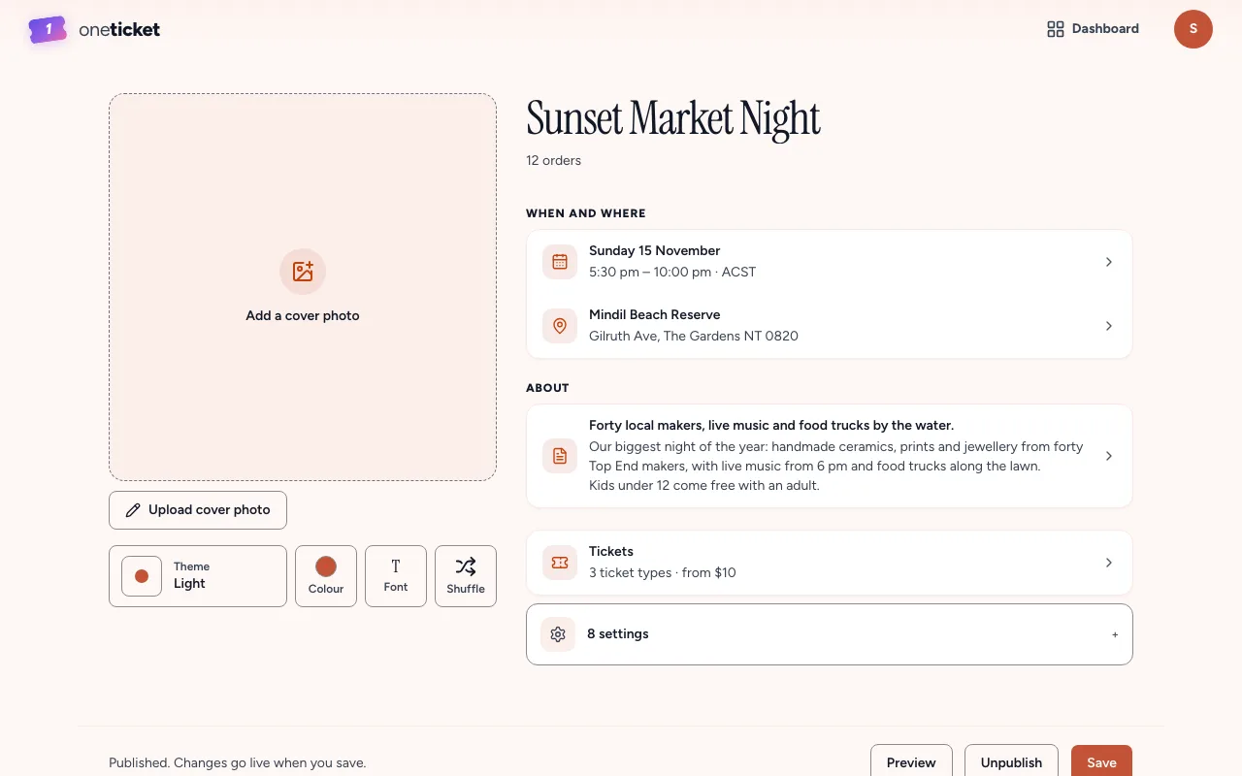Open the Dashboard grid icon
The width and height of the screenshot is (1242, 776).
point(1056,29)
